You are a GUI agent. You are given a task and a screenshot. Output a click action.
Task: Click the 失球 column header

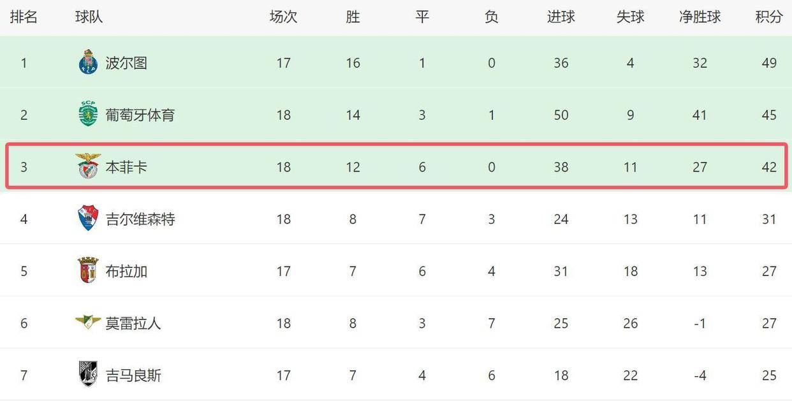[x=630, y=17]
